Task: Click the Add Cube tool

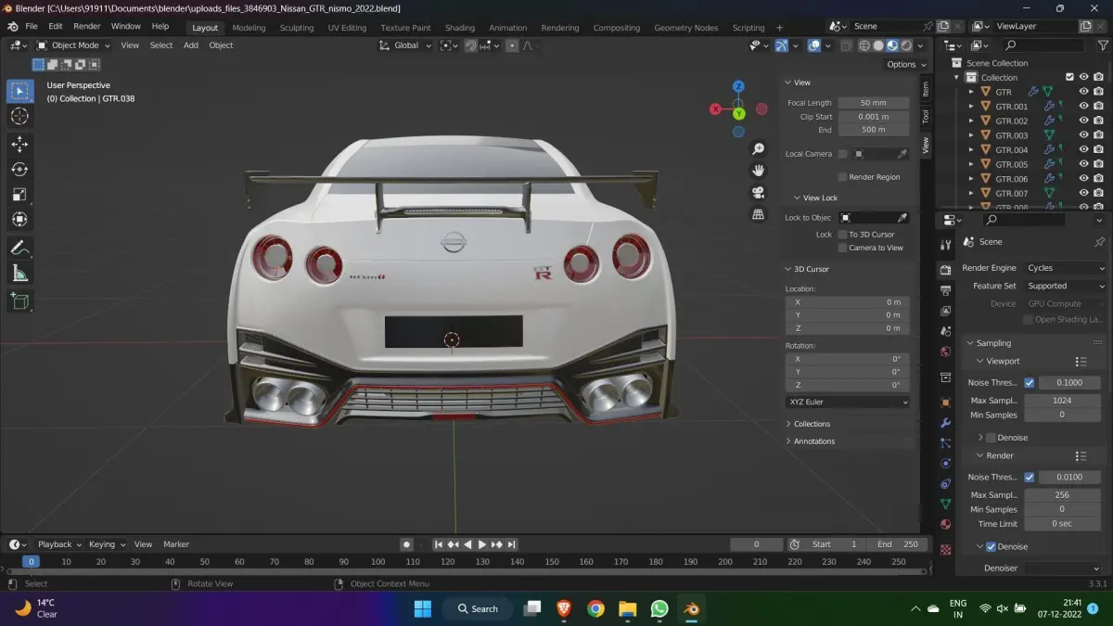Action: coord(19,300)
